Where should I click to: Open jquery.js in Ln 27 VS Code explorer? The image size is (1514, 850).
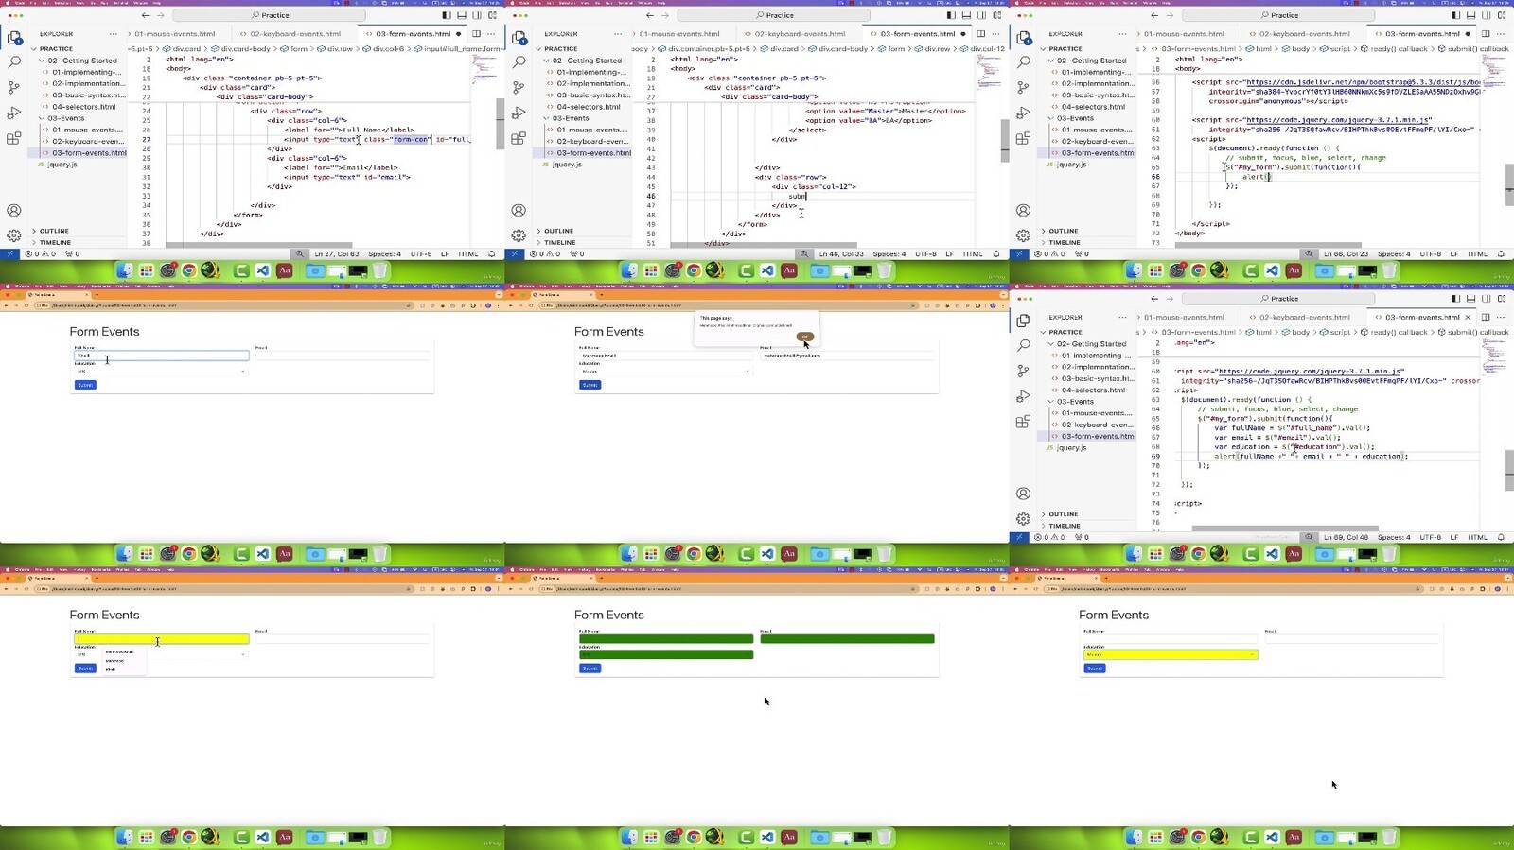click(x=62, y=165)
